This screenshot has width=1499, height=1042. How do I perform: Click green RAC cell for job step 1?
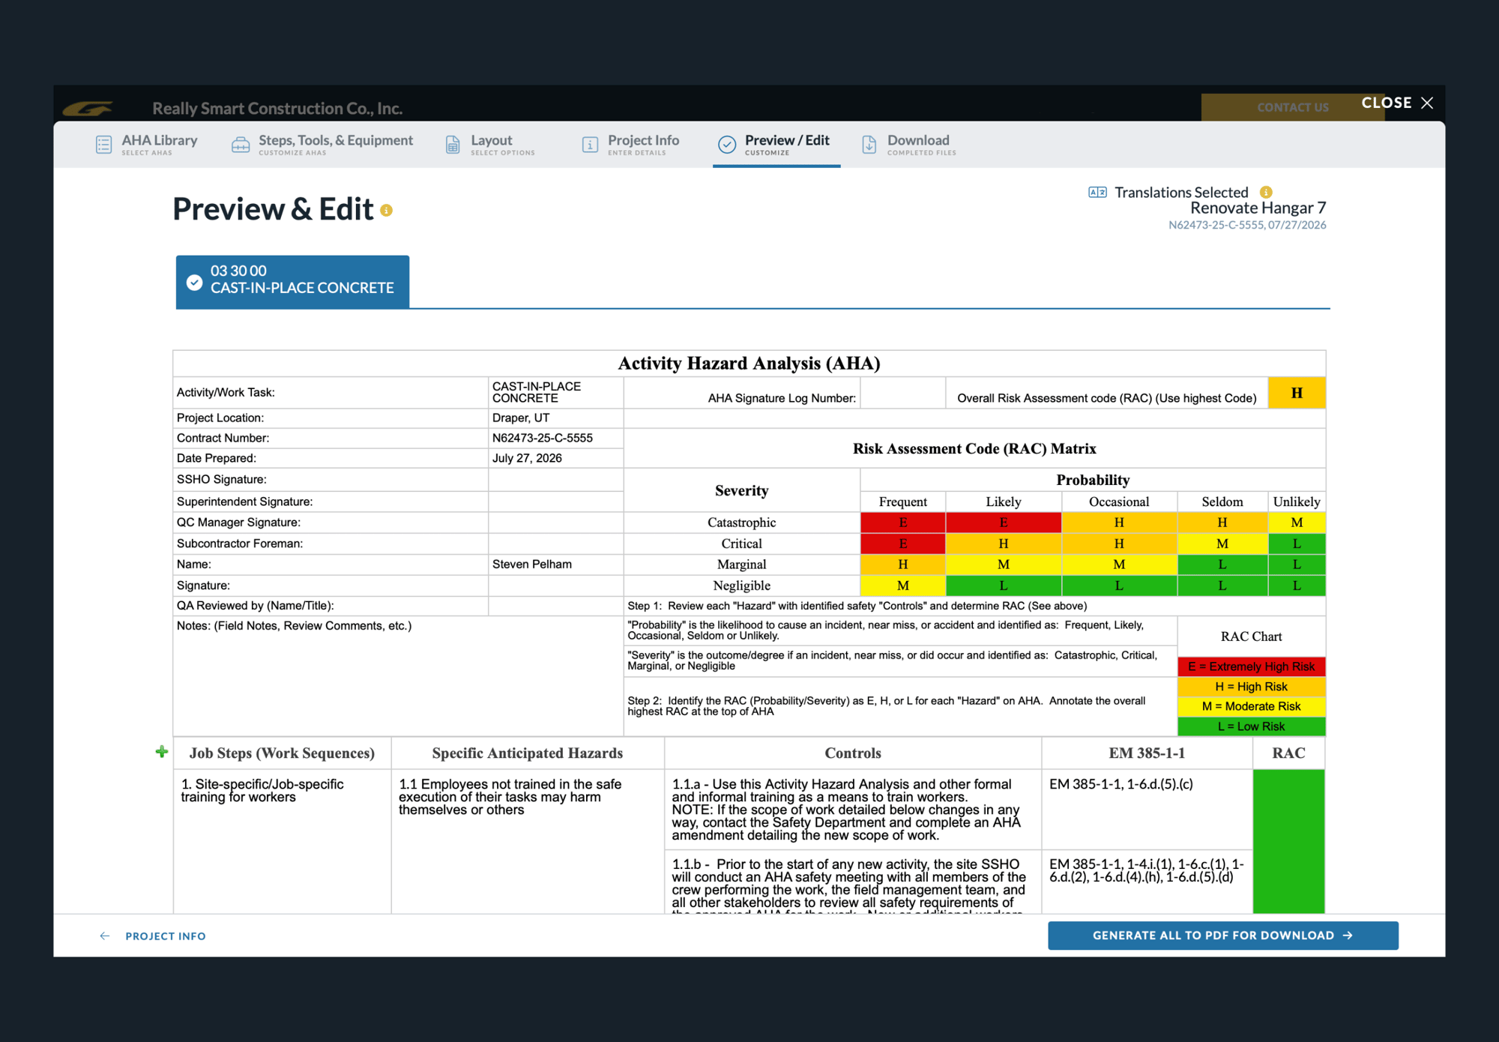(x=1288, y=841)
